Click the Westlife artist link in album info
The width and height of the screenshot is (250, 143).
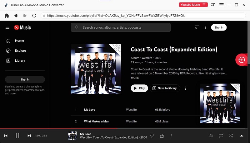click(147, 58)
